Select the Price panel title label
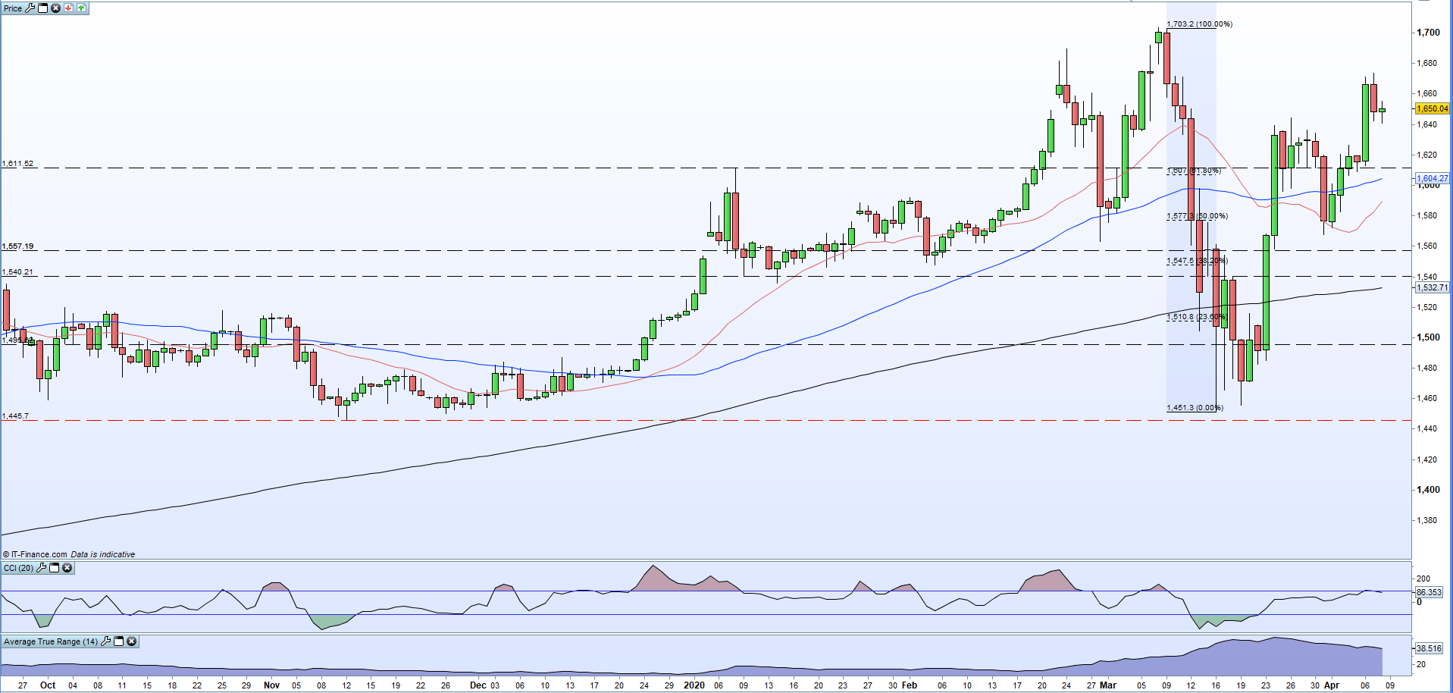The width and height of the screenshot is (1453, 693). pos(13,8)
